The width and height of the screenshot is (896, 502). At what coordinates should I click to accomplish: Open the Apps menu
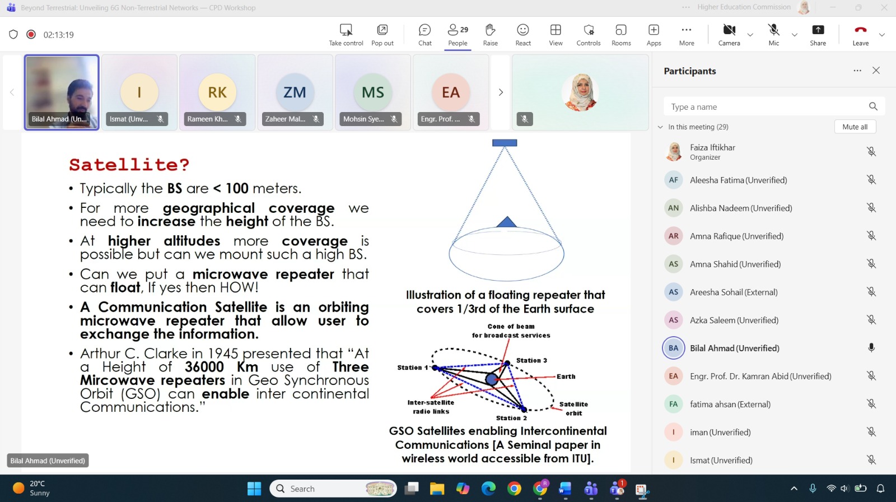(x=654, y=35)
